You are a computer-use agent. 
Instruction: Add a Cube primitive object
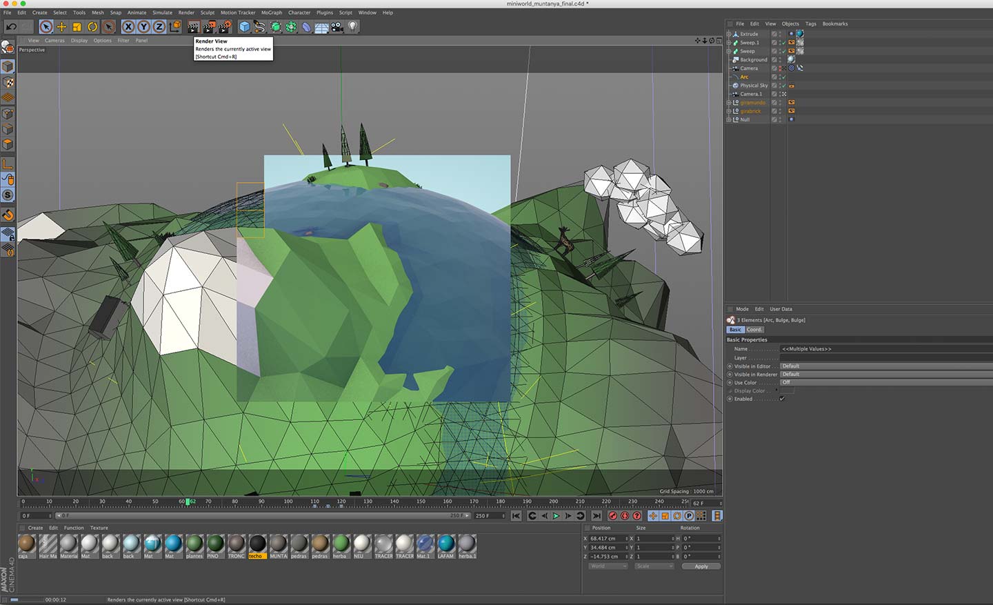tap(245, 27)
